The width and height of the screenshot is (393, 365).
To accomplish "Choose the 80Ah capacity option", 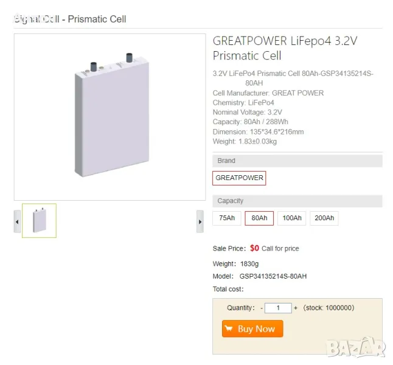I will (x=259, y=218).
